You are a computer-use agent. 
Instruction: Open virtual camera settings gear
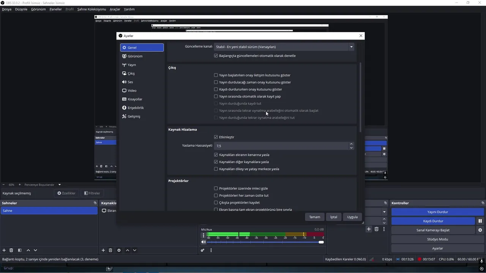click(480, 230)
